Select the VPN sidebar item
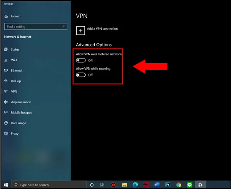The height and width of the screenshot is (189, 231). (14, 92)
